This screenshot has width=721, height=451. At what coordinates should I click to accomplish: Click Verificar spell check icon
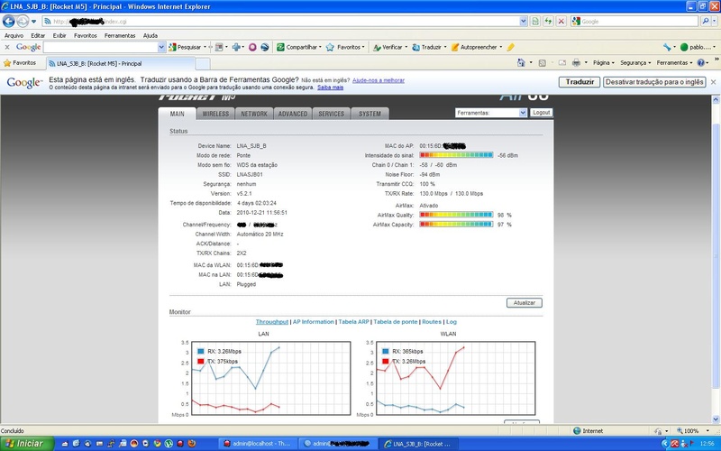click(377, 47)
